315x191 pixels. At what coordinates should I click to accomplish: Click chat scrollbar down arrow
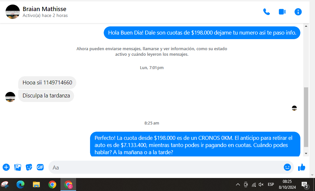(306, 154)
